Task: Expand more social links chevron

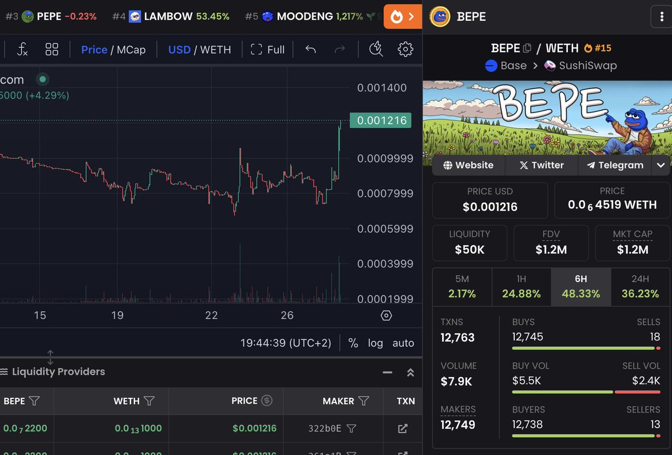Action: (661, 165)
